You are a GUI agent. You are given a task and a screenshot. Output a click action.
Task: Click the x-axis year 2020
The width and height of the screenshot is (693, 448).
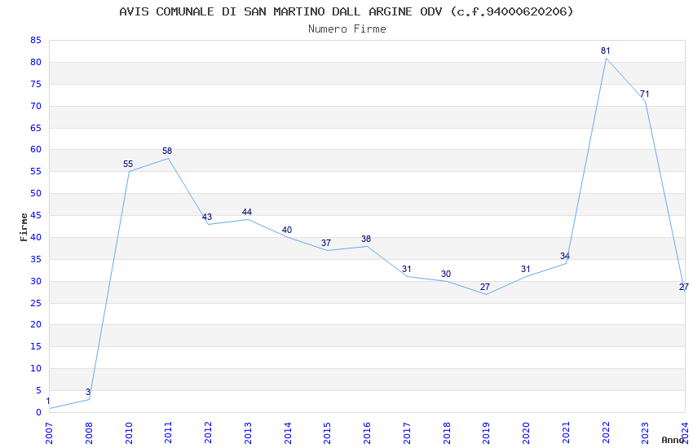527,433
